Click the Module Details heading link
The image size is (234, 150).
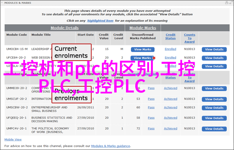tap(64, 28)
